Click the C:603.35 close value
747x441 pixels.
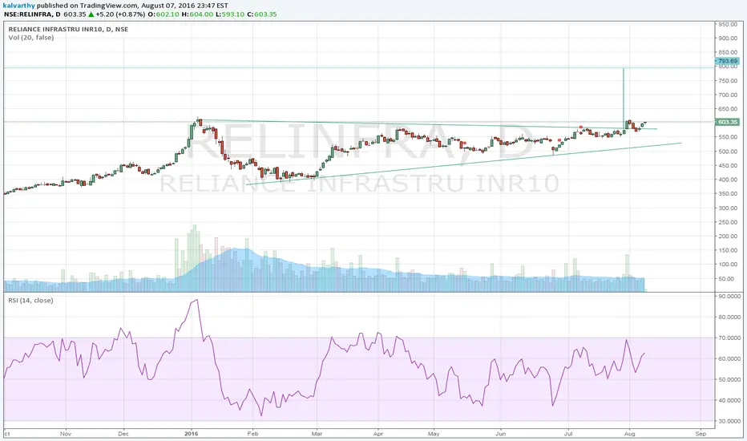coord(261,14)
